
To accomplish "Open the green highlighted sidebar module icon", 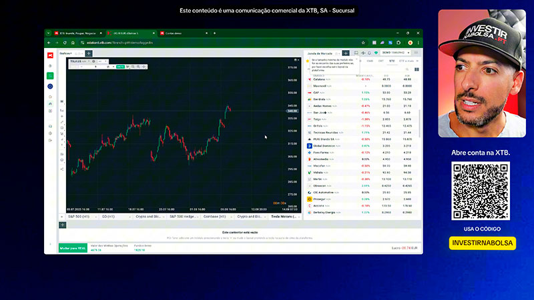I will pos(50,76).
